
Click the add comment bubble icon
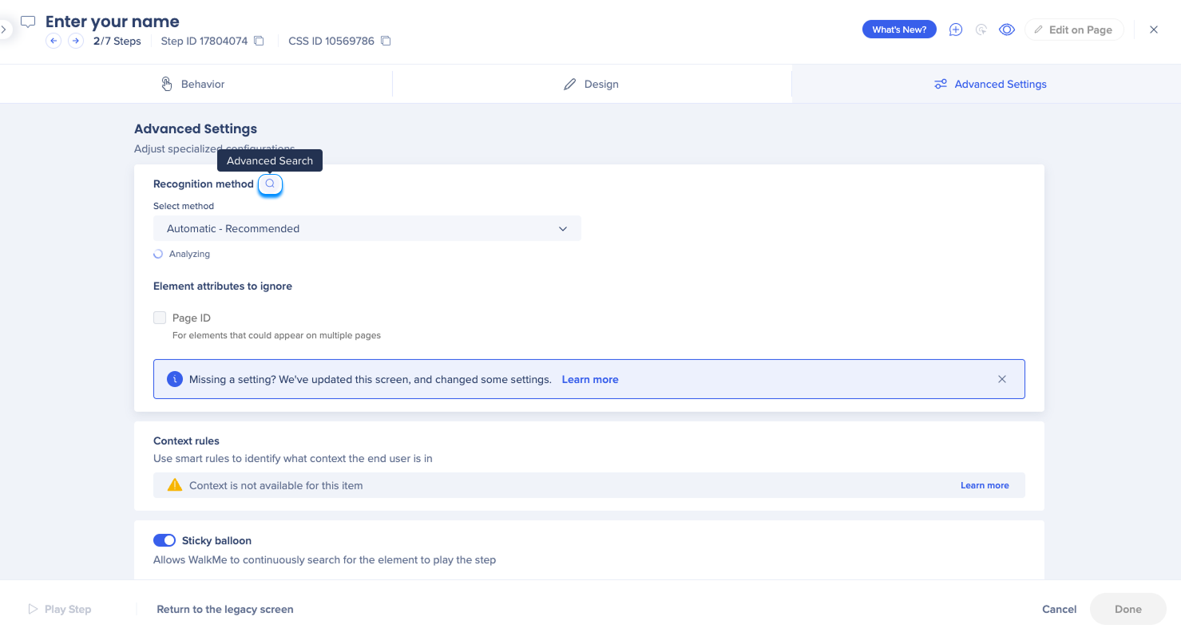955,30
